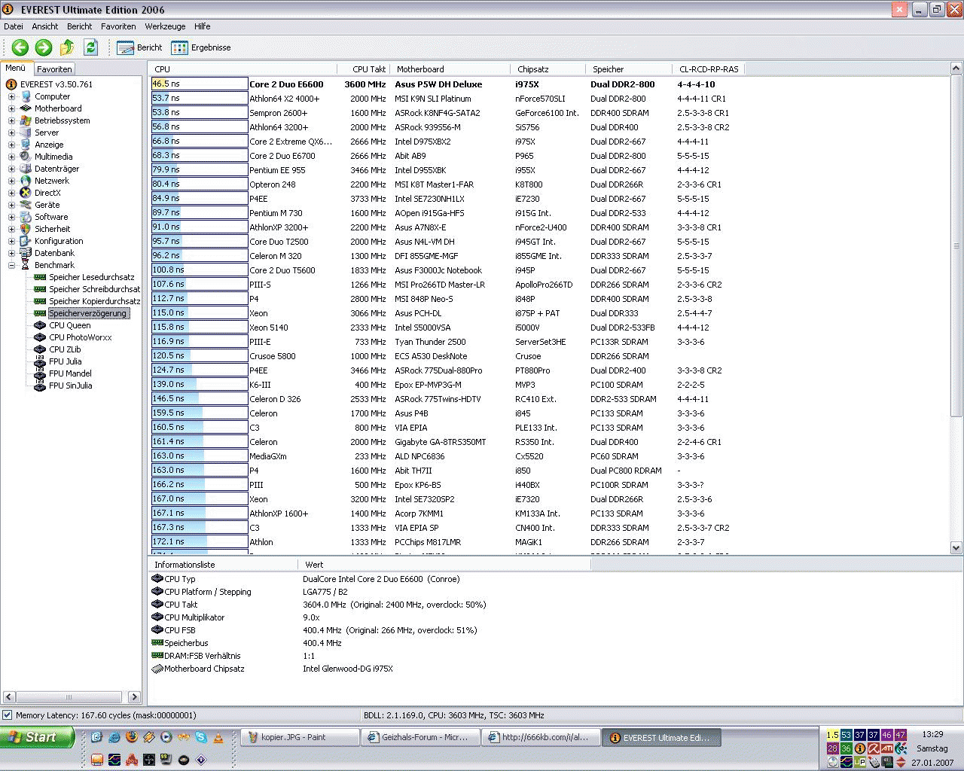
Task: Open the Skype quick launch icon
Action: (201, 737)
